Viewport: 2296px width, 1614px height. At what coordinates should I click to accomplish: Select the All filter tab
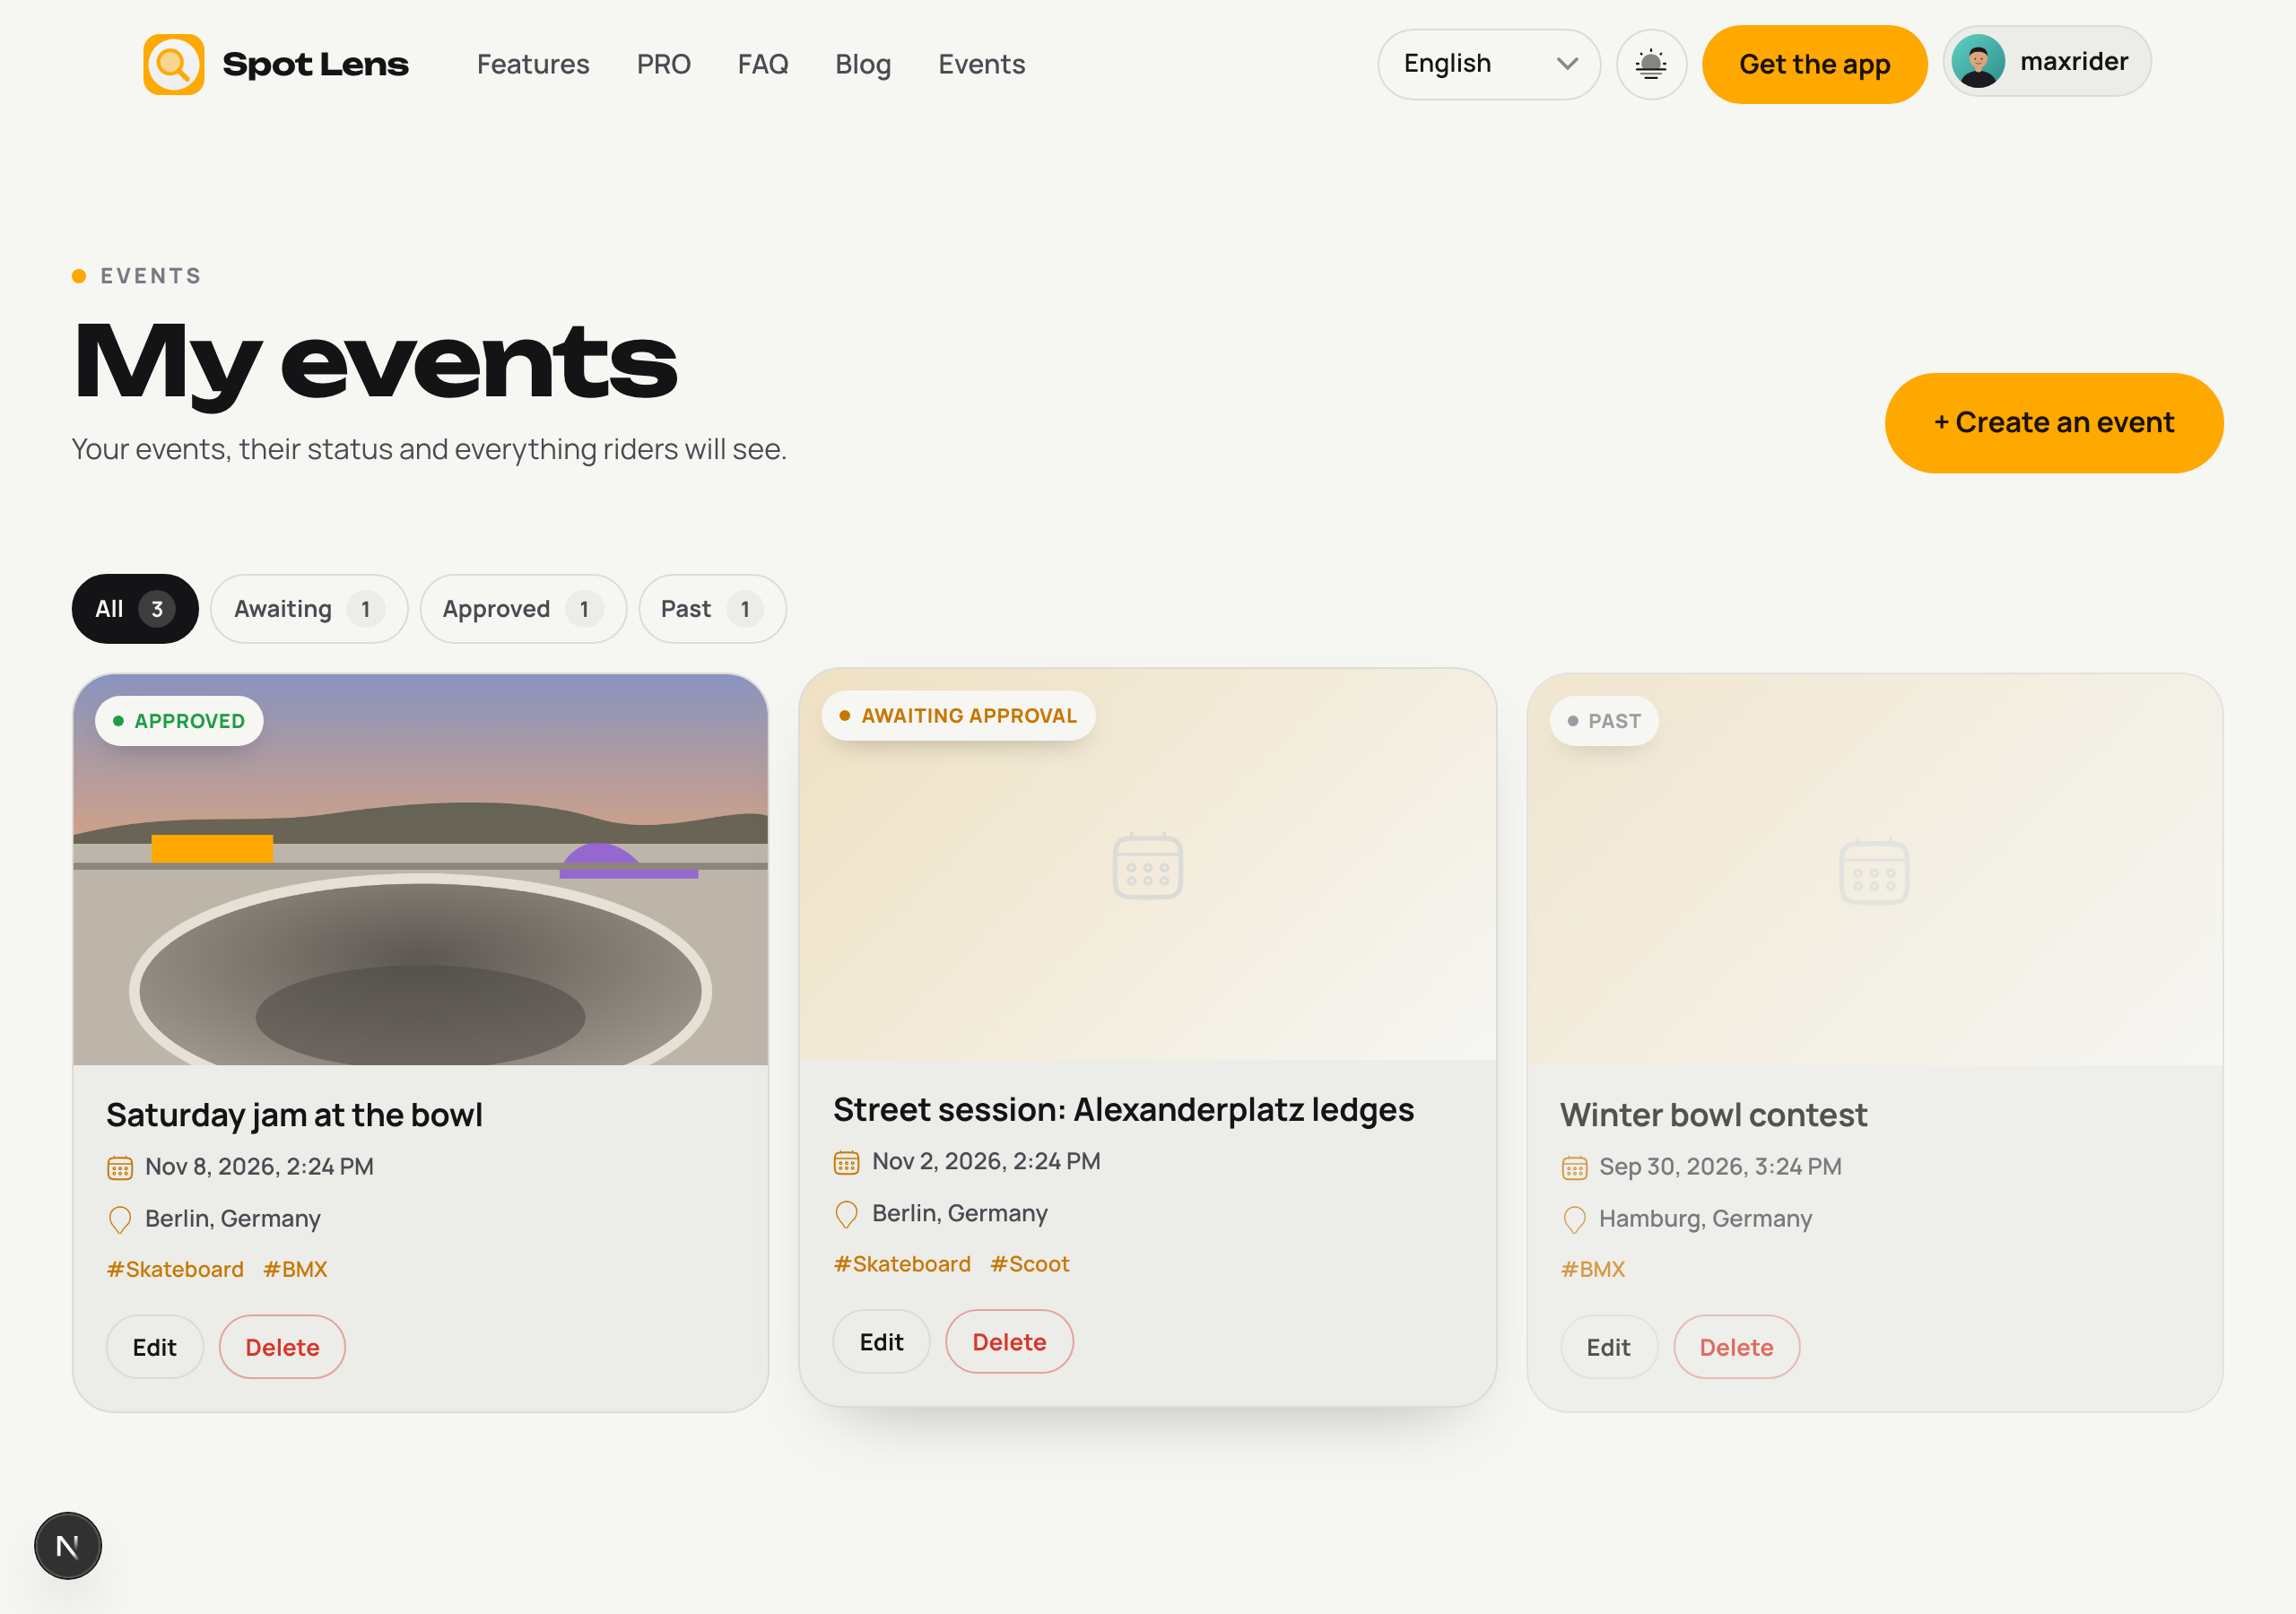[x=135, y=609]
